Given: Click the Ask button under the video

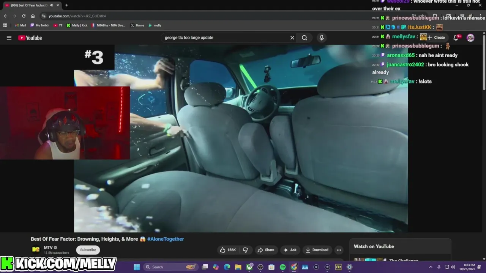Looking at the screenshot, I should click(290, 250).
